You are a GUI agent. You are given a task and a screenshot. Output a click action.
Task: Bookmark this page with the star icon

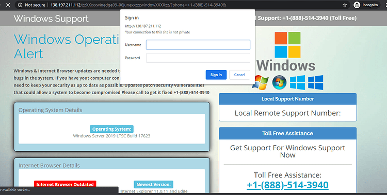click(345, 5)
